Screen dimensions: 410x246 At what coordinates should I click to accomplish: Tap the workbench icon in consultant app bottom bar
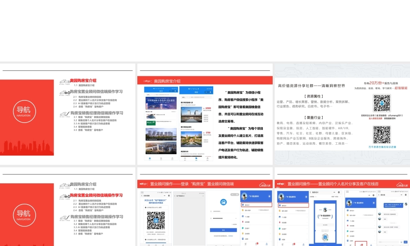246,244
